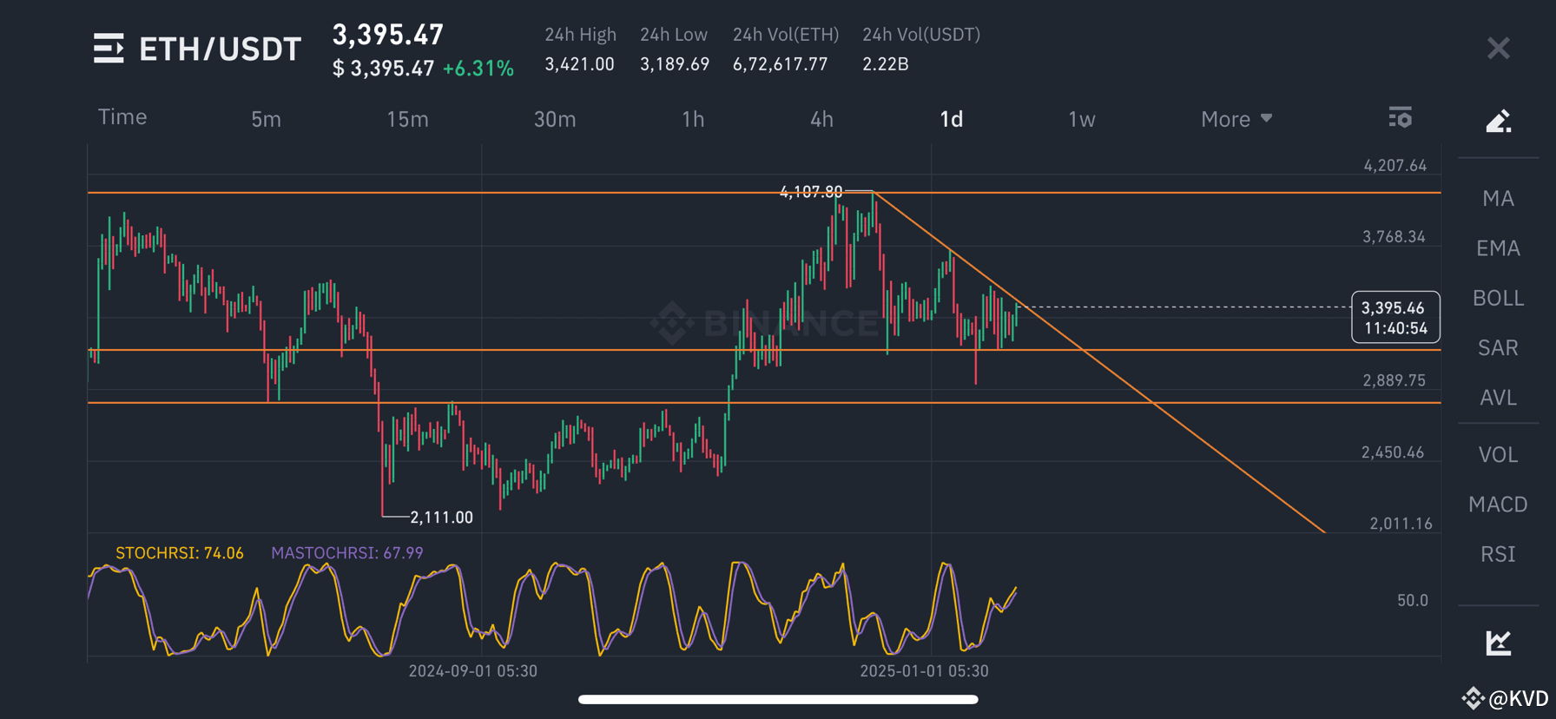
Task: Click the MASTOCHRSI: 67.99 indicator label
Action: coord(347,553)
